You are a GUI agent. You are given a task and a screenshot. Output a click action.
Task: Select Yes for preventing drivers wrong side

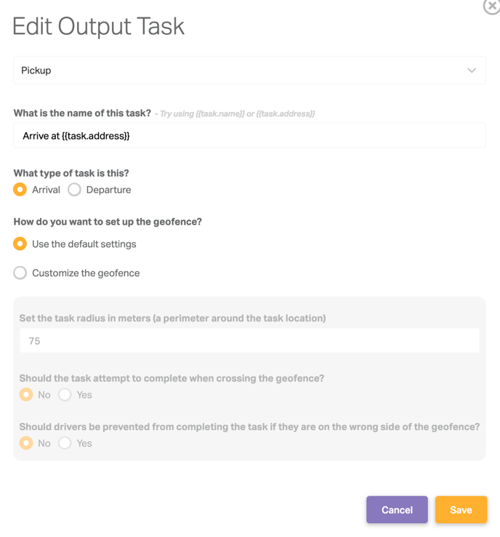click(65, 443)
